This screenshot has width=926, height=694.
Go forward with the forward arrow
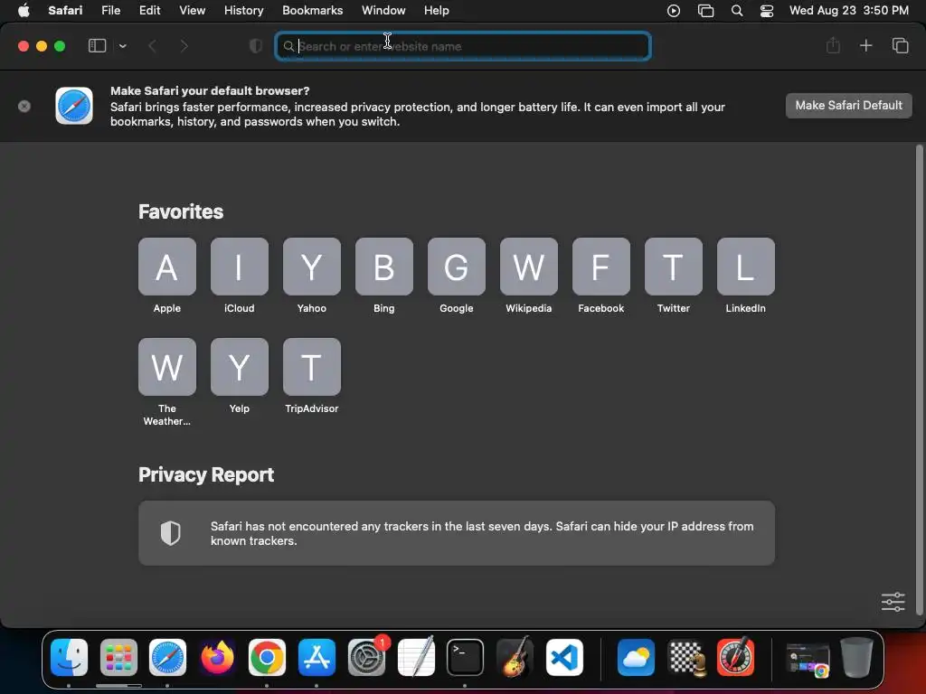(x=184, y=46)
